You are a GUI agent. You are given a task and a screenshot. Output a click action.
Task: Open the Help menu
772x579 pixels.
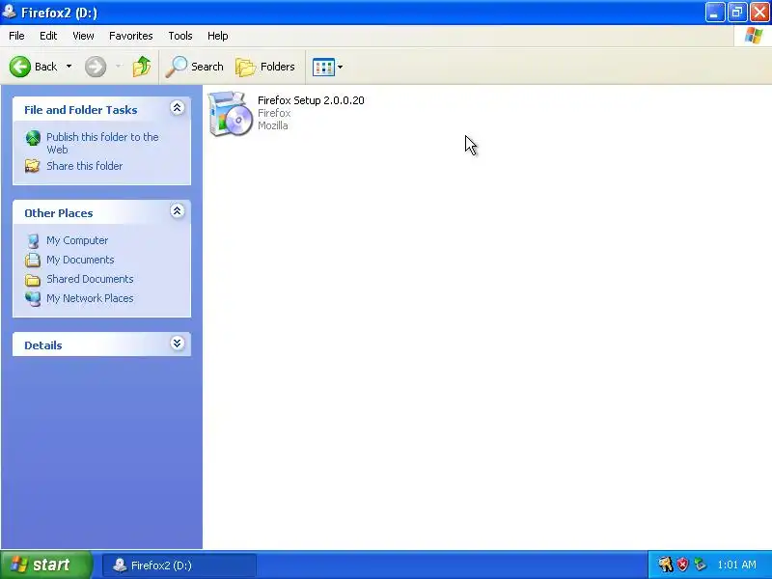coord(218,36)
